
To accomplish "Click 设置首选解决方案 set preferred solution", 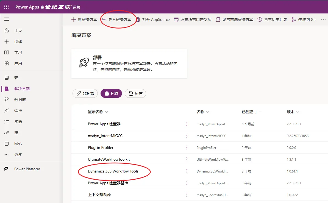I will click(x=235, y=20).
